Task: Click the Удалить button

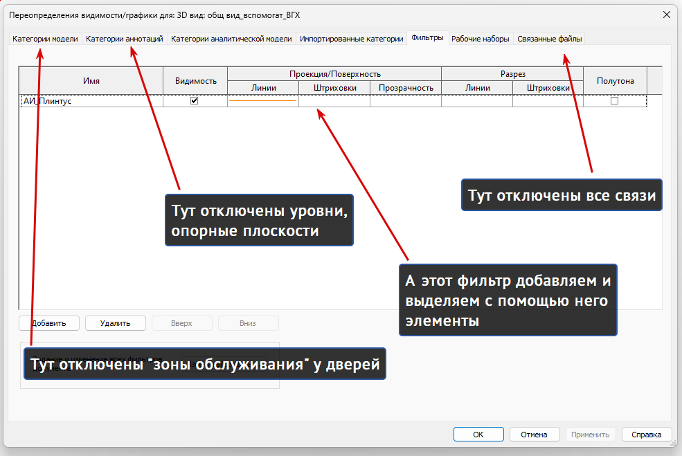Action: pos(115,323)
